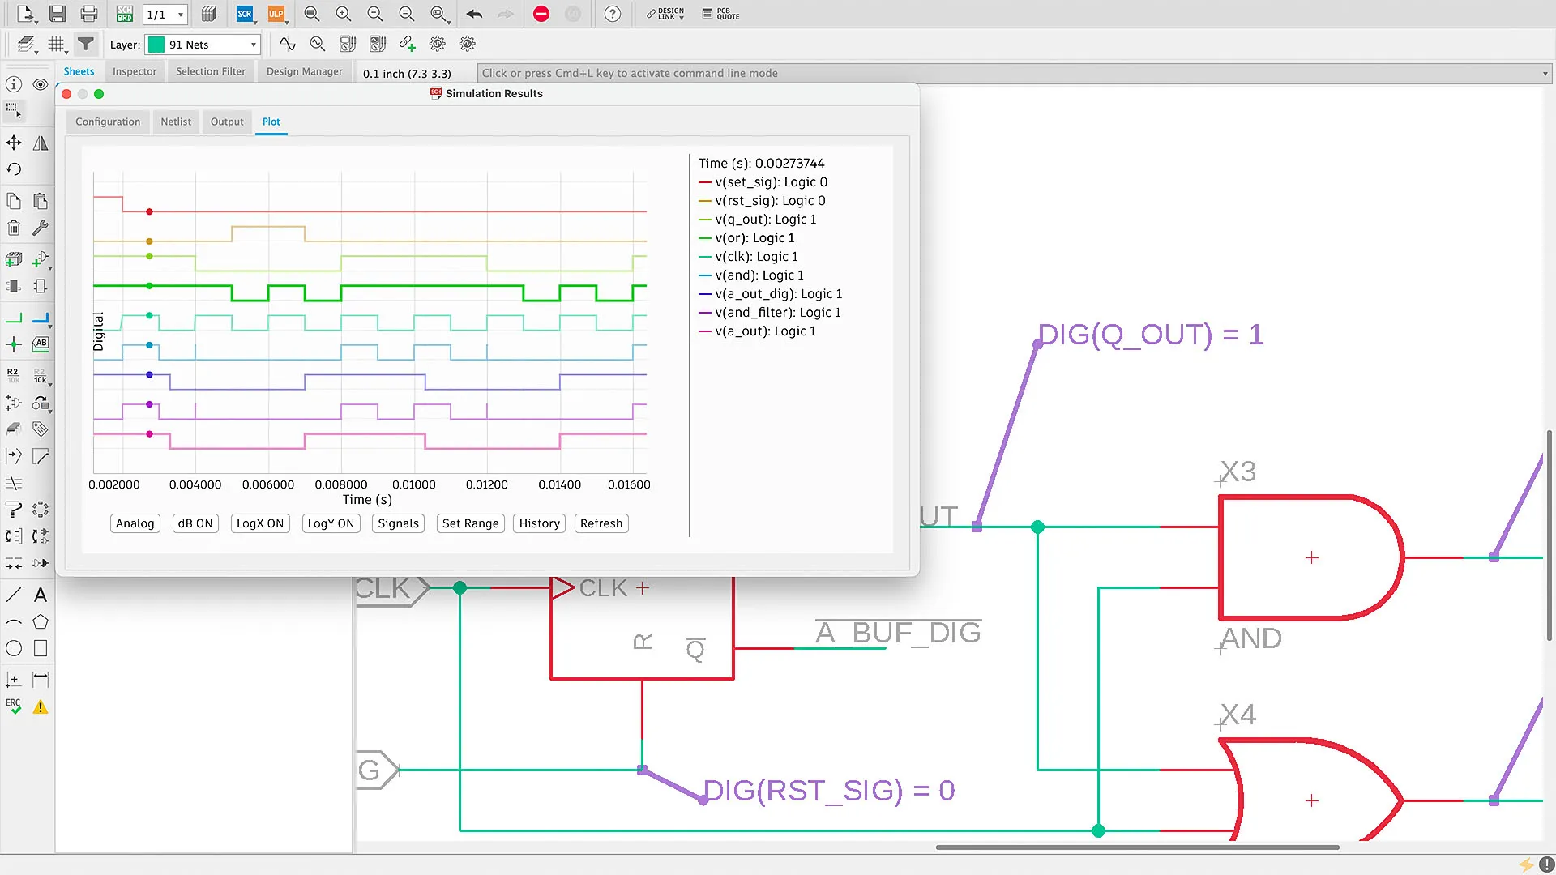
Task: Toggle dB scaling in the plot
Action: click(x=194, y=523)
